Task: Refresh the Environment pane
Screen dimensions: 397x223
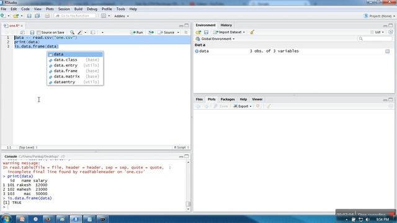Action: (x=390, y=32)
